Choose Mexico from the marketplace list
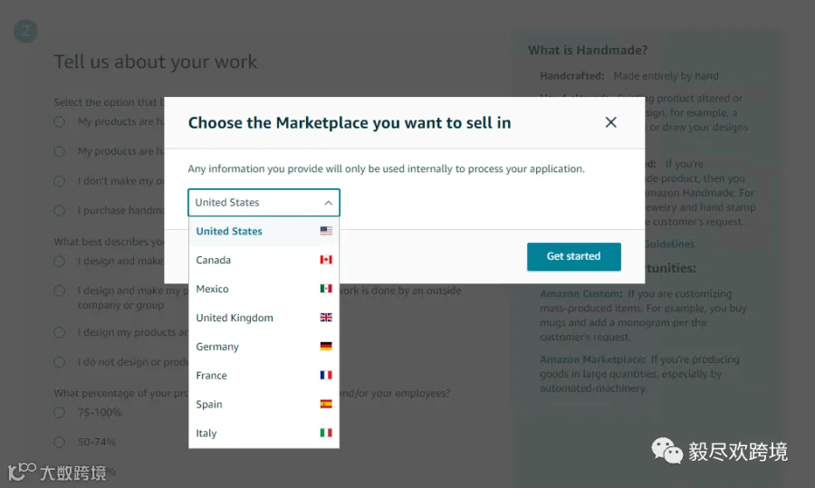815x488 pixels. [213, 289]
